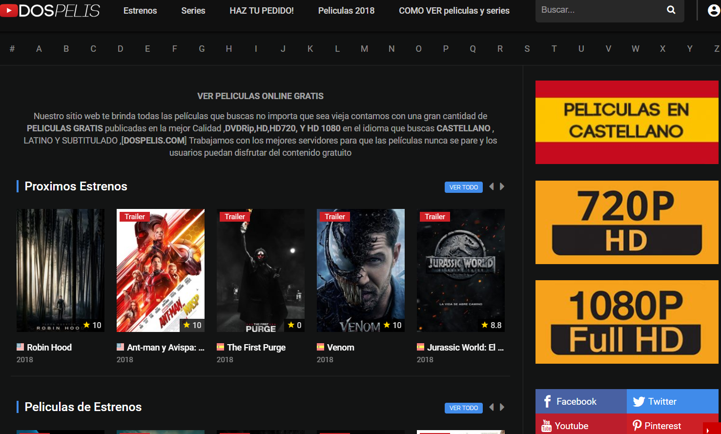
Task: Filter movies by the # symbol
Action: tap(12, 49)
